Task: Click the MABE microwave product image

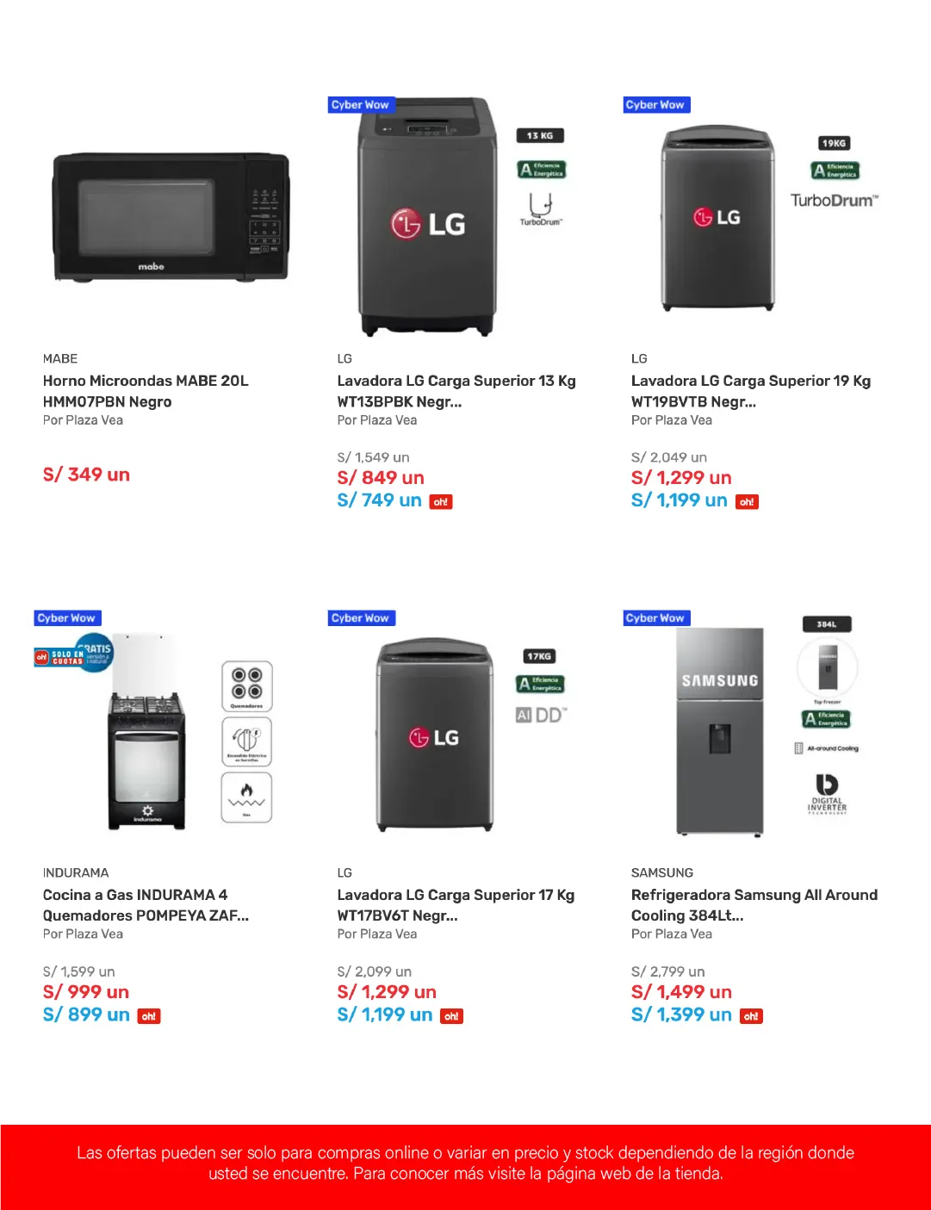Action: pyautogui.click(x=171, y=217)
